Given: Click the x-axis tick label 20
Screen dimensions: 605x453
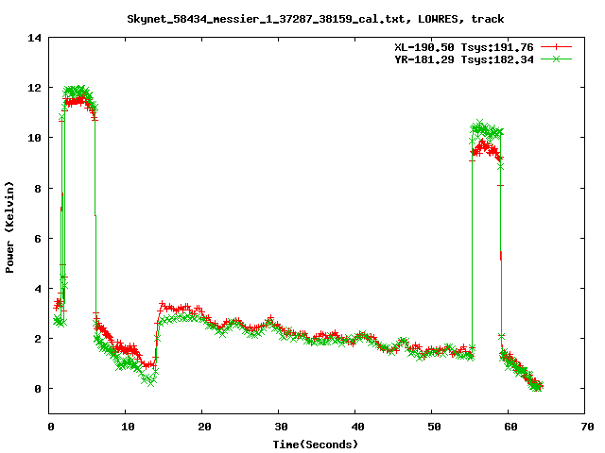Looking at the screenshot, I should click(204, 427).
